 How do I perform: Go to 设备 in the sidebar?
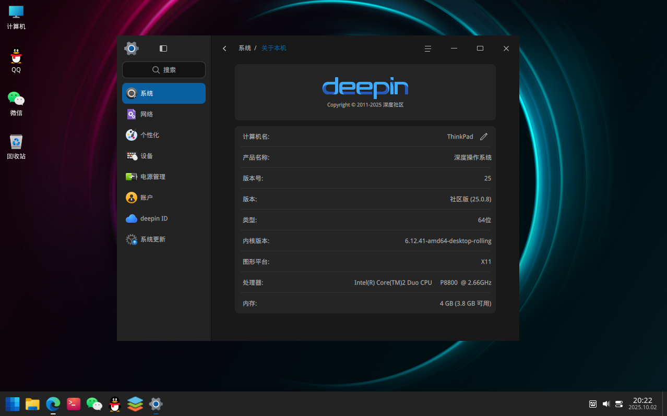164,156
